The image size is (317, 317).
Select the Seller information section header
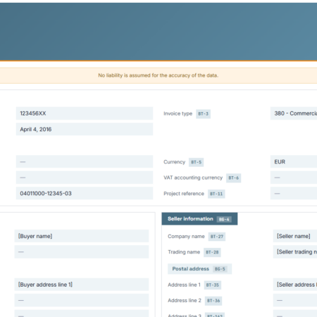click(199, 219)
